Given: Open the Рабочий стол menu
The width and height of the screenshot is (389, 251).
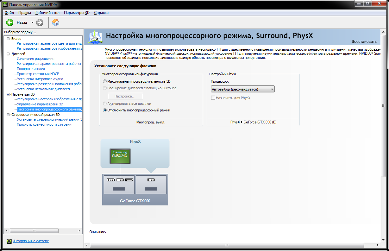Looking at the screenshot, I should point(47,13).
